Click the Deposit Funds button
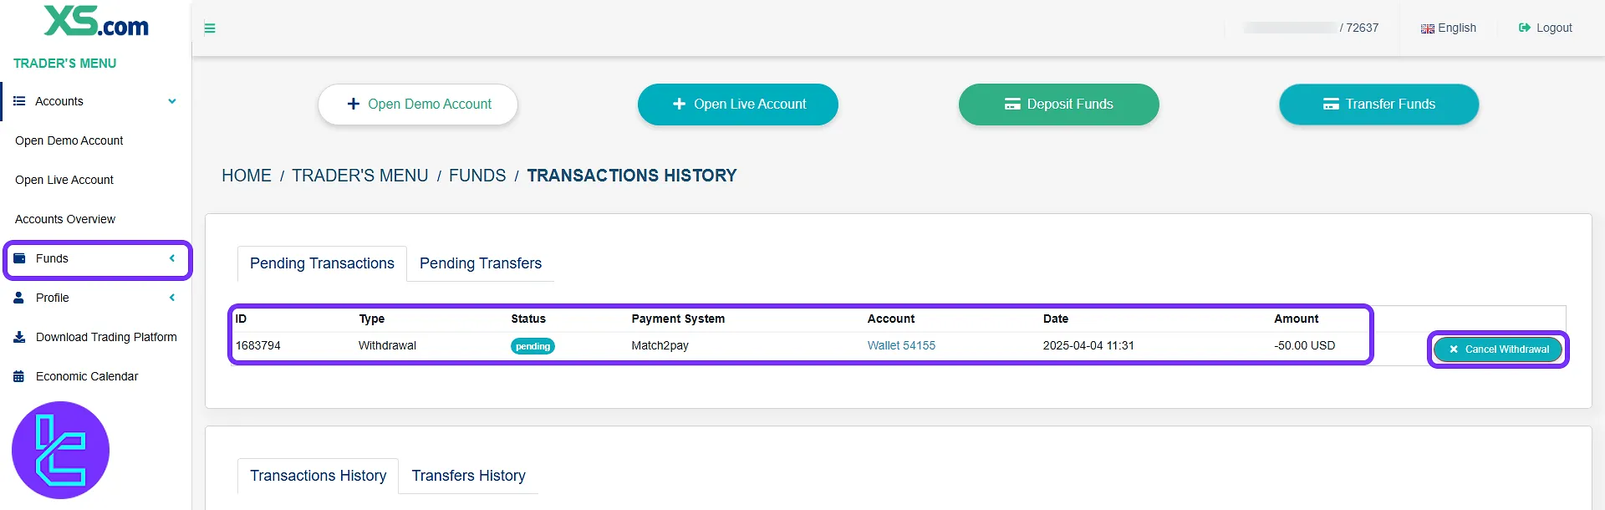This screenshot has height=510, width=1605. coord(1059,105)
